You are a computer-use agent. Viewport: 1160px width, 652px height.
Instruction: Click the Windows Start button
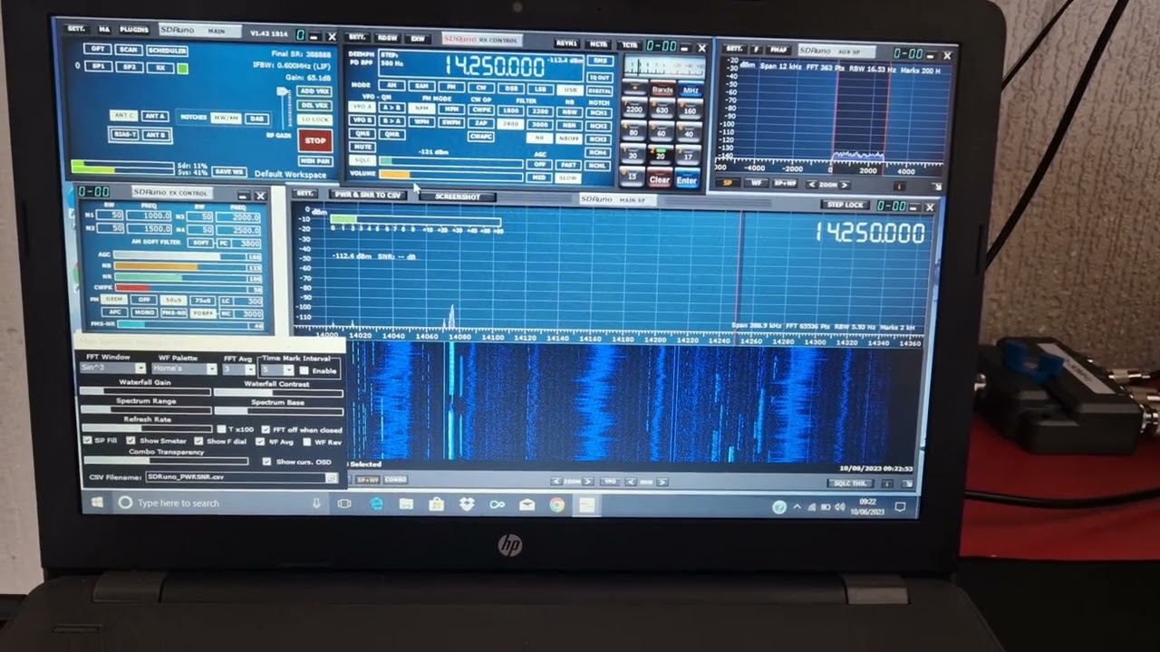96,502
